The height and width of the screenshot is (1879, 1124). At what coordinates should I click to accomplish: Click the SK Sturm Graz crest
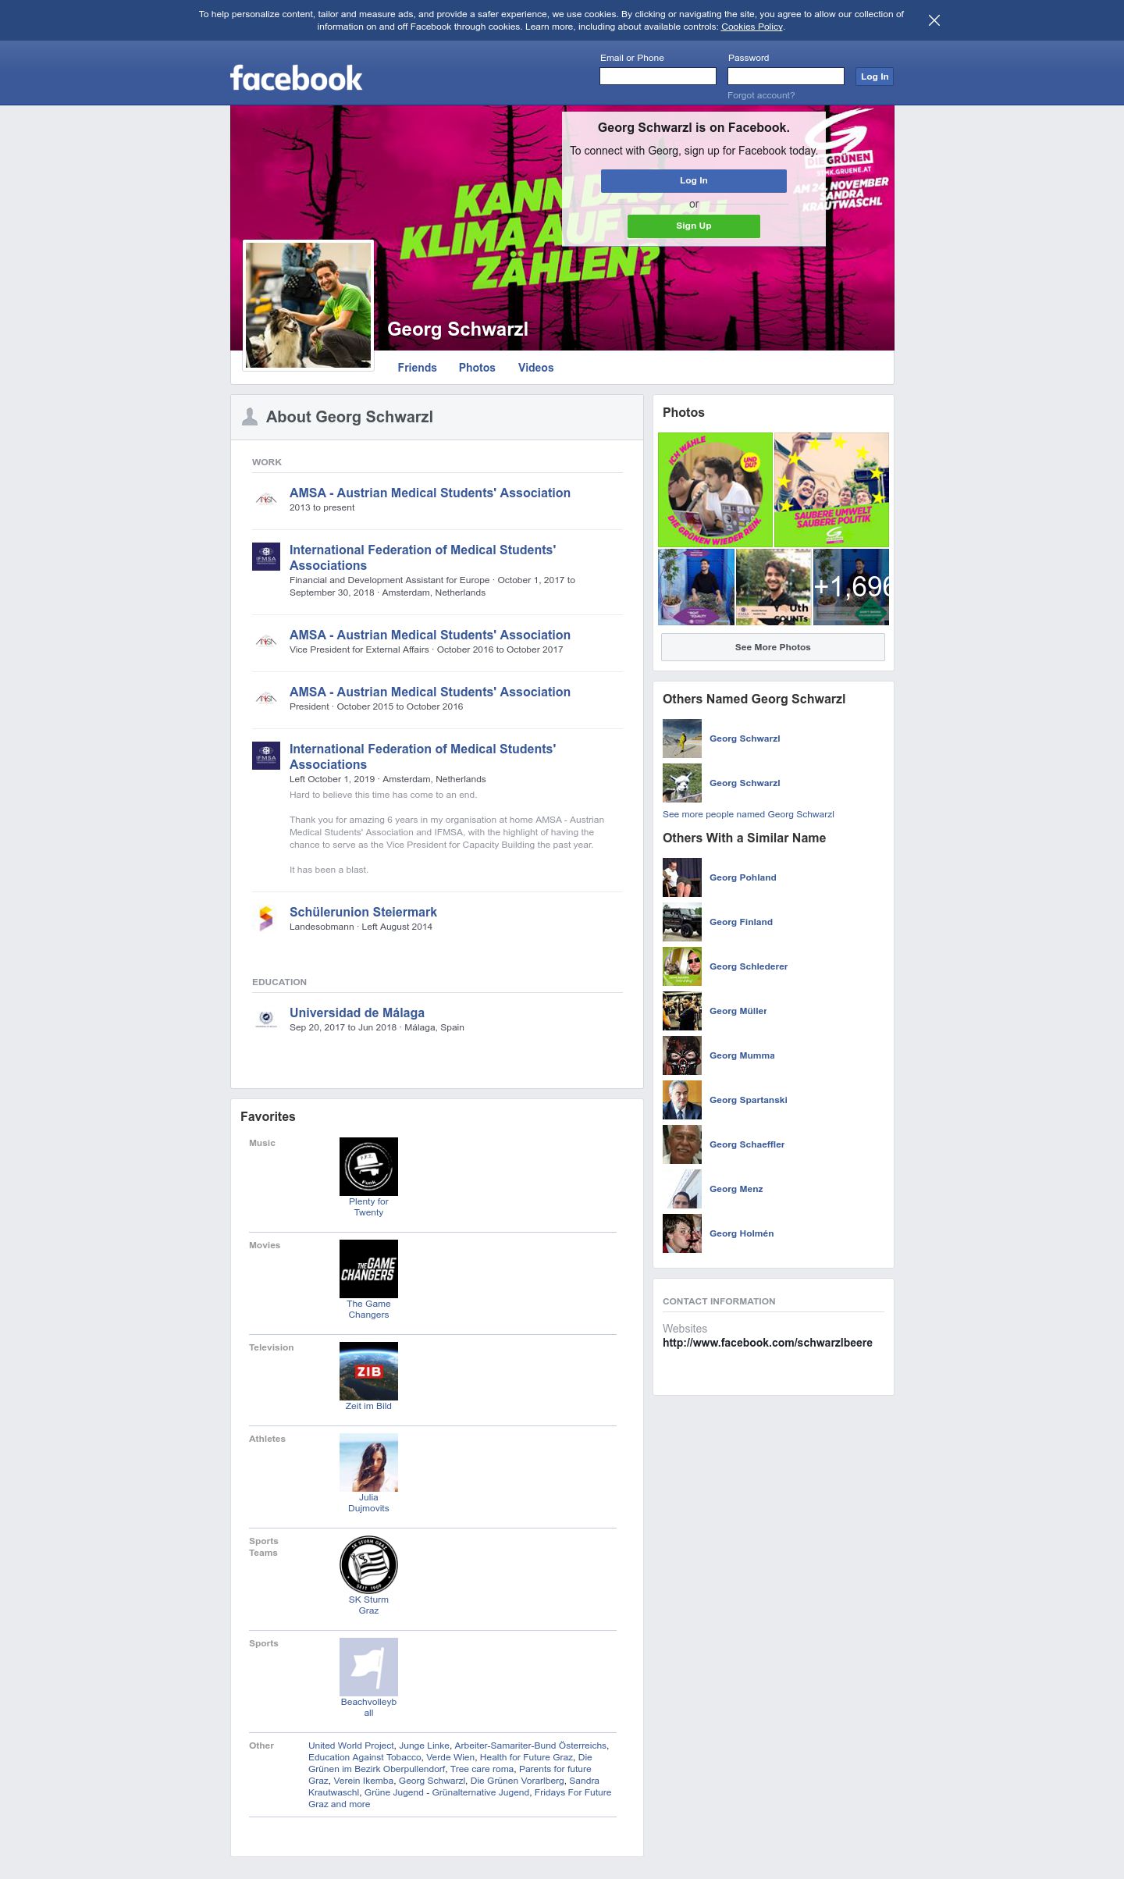[368, 1564]
